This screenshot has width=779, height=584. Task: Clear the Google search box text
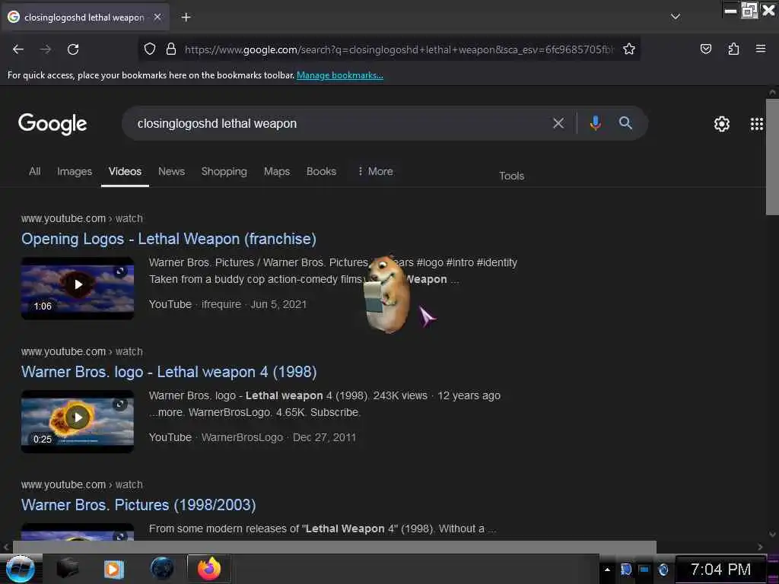click(558, 123)
